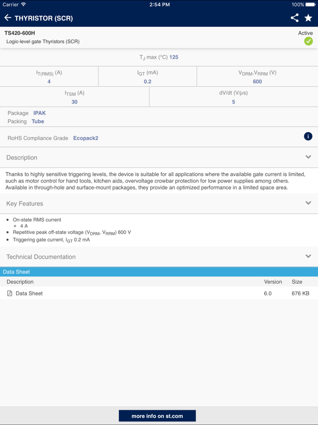The width and height of the screenshot is (318, 425).
Task: Tap the Size column header
Action: 297,282
